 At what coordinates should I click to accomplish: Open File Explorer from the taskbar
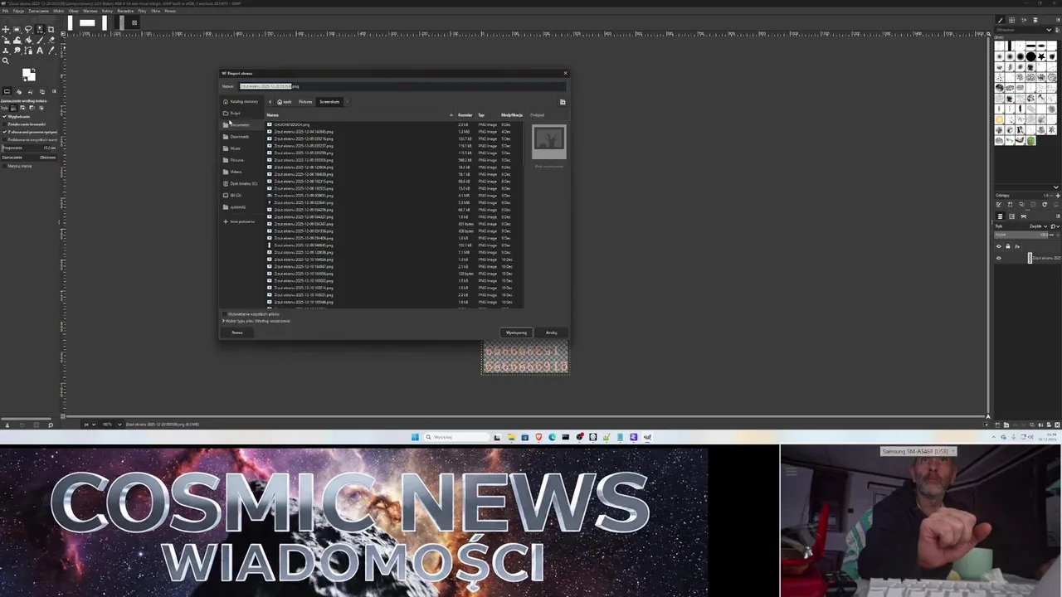511,437
